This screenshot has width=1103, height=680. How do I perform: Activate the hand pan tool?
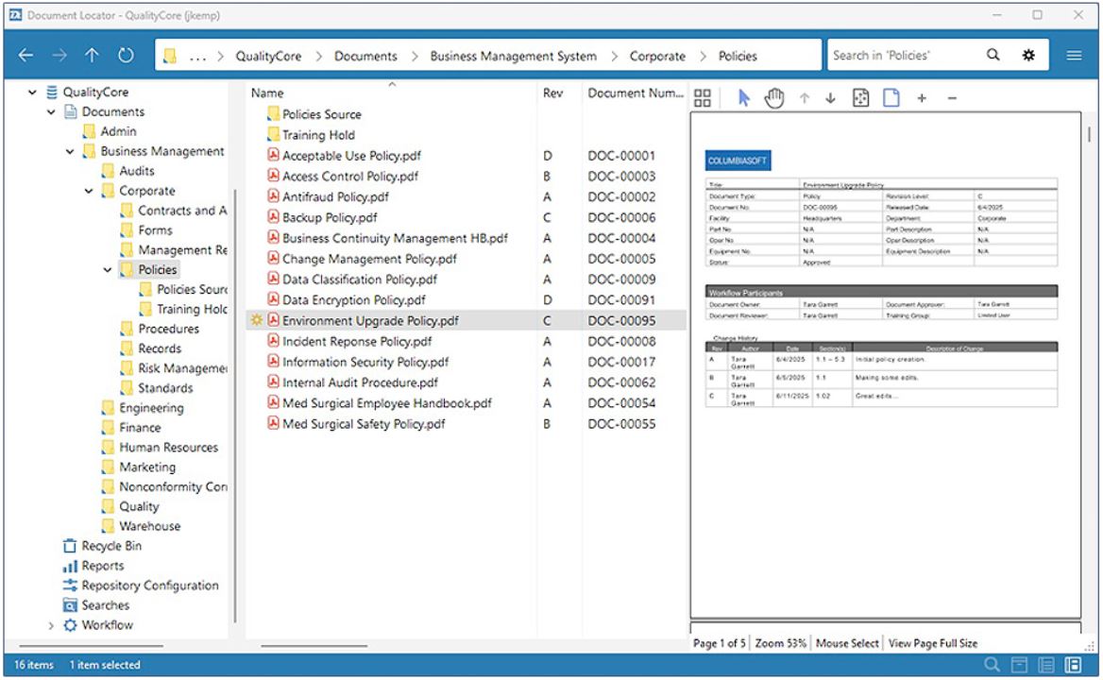coord(774,99)
